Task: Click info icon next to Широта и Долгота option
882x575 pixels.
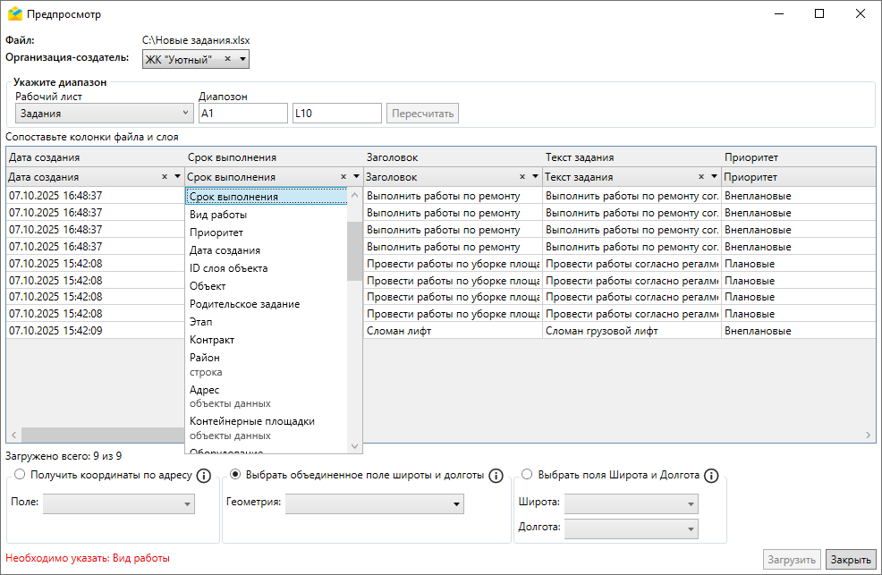Action: pyautogui.click(x=712, y=476)
